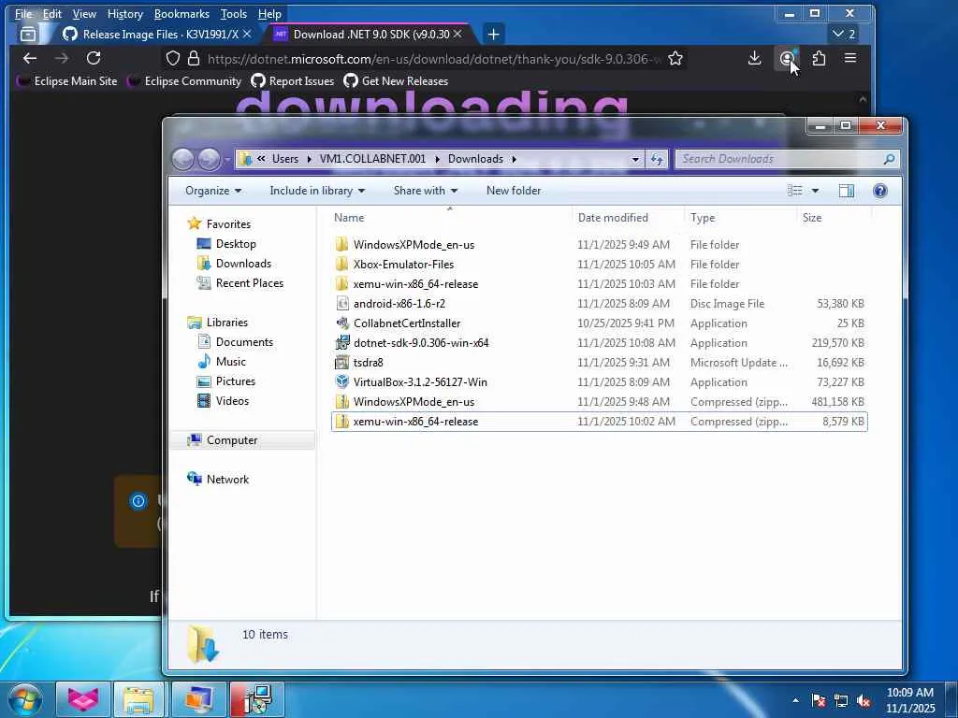Screen dimensions: 958x718
Task: Toggle the preview pane icon
Action: 846,191
